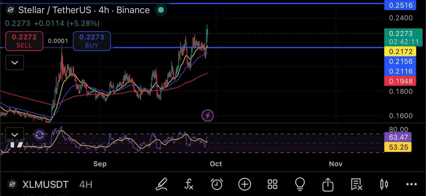The width and height of the screenshot is (426, 196).
Task: Change chart type with the candlestick icon
Action: coord(384,184)
